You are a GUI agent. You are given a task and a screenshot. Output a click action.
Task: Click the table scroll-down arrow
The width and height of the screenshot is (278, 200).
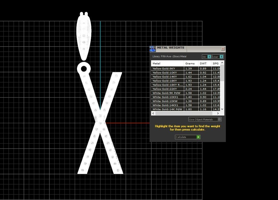click(x=222, y=109)
